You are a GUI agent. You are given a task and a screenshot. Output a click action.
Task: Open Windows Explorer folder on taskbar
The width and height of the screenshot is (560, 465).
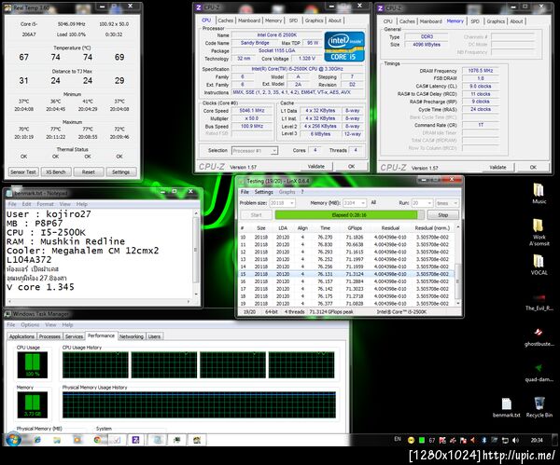pos(57,440)
